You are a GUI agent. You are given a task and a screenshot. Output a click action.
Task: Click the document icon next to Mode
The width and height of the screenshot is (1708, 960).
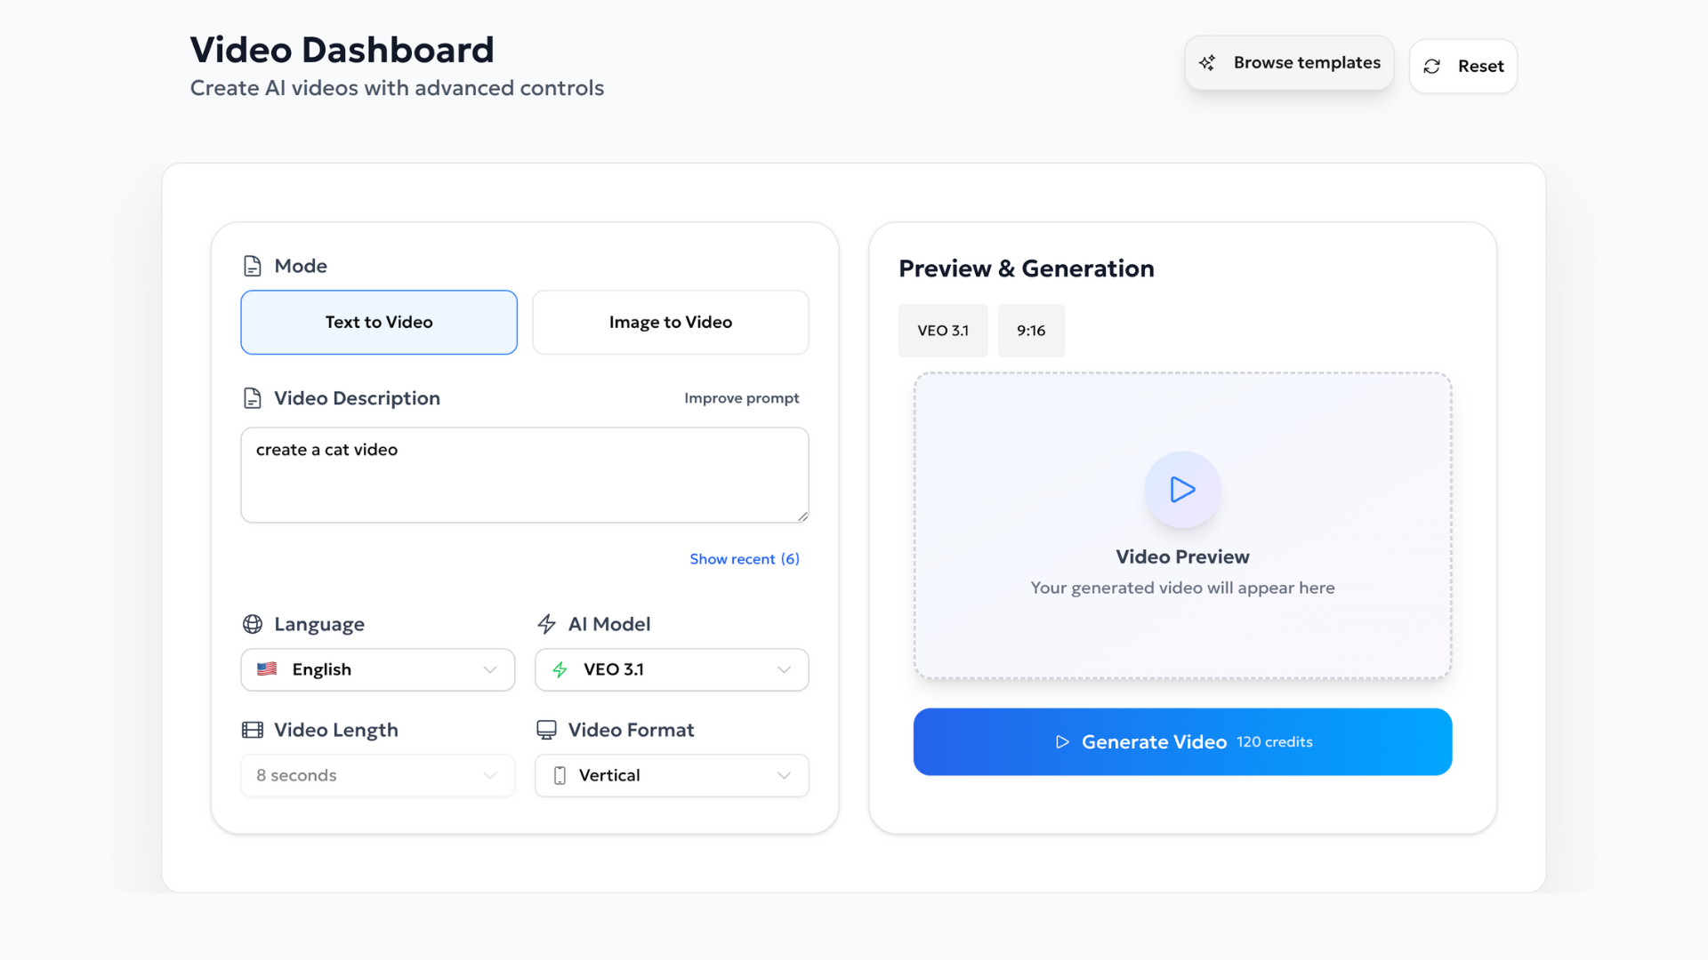point(252,265)
